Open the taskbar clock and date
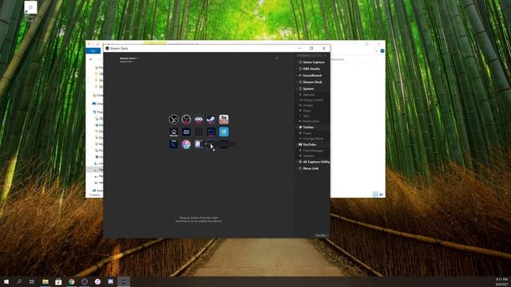 tap(502, 281)
